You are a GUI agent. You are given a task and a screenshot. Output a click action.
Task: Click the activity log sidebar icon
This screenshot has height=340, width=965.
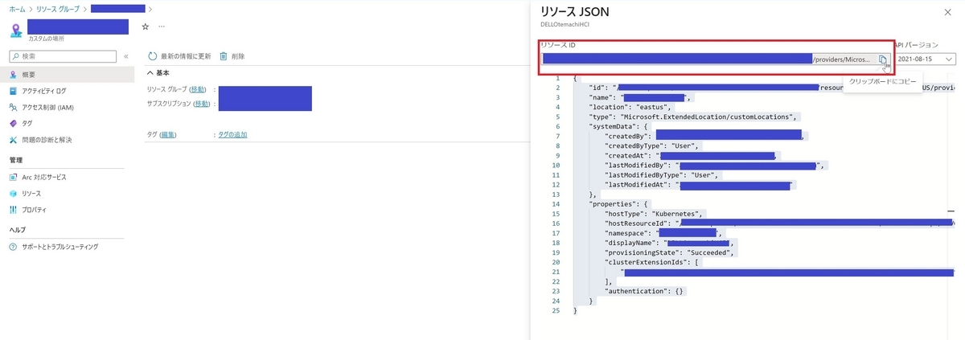coord(13,91)
